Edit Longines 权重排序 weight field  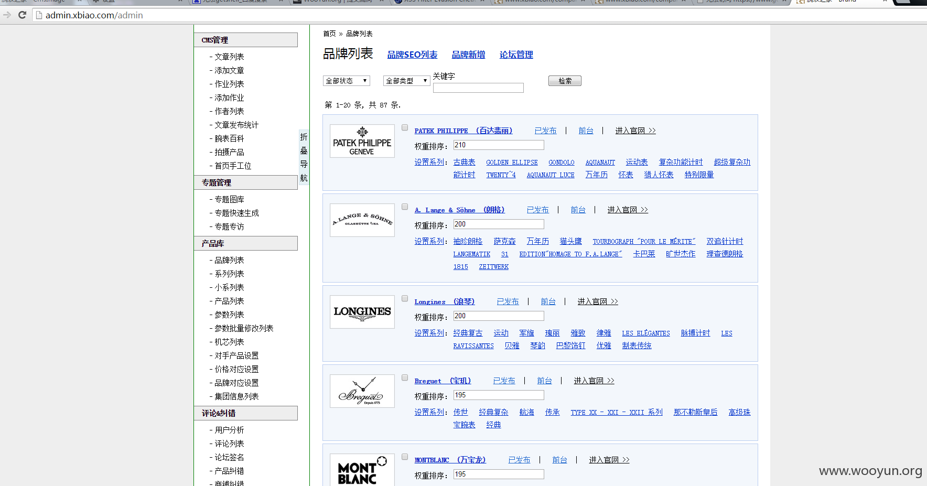(499, 316)
